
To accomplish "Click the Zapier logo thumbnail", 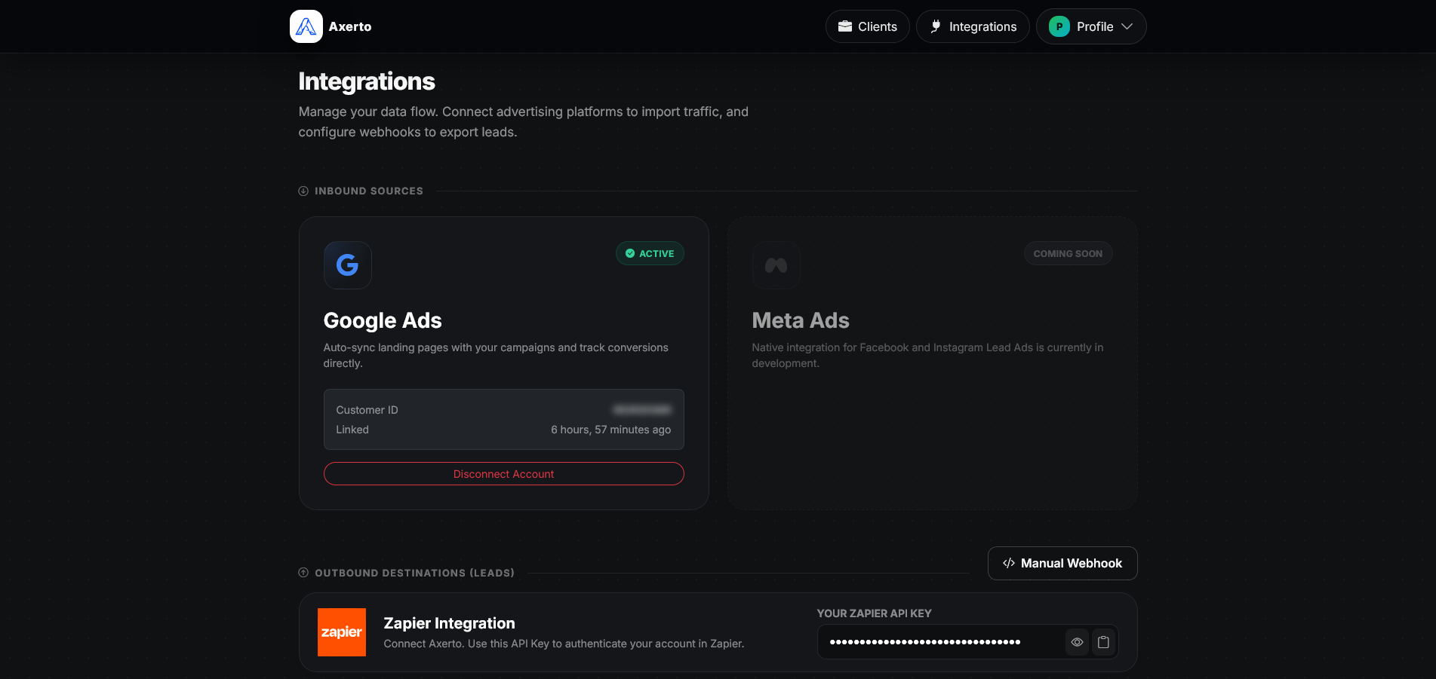I will click(x=341, y=632).
